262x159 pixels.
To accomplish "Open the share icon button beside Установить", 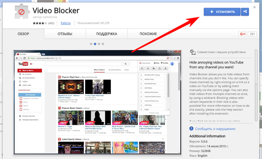I will pos(245,12).
